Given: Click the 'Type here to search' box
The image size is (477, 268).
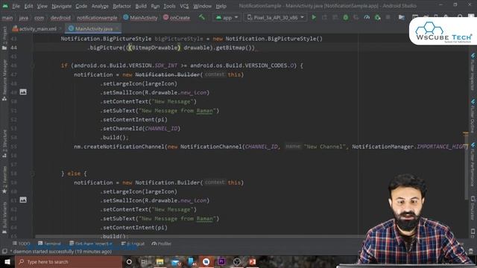Looking at the screenshot, I should pos(69,261).
